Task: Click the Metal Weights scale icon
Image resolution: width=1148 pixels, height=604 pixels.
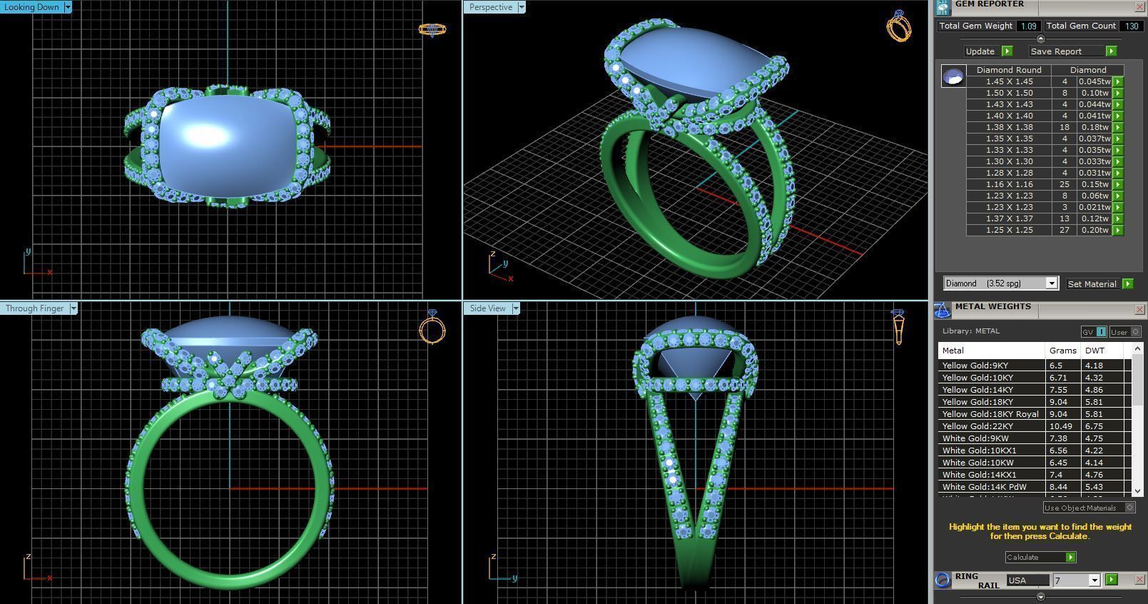Action: 943,310
